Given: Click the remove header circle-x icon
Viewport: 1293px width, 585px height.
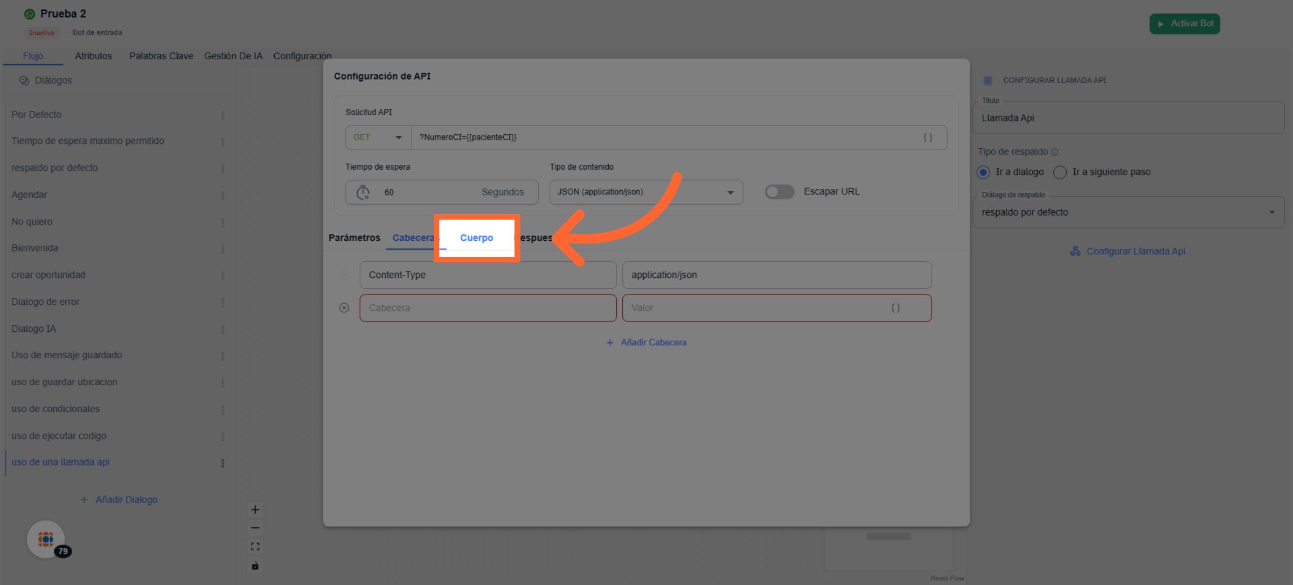Looking at the screenshot, I should pos(344,308).
